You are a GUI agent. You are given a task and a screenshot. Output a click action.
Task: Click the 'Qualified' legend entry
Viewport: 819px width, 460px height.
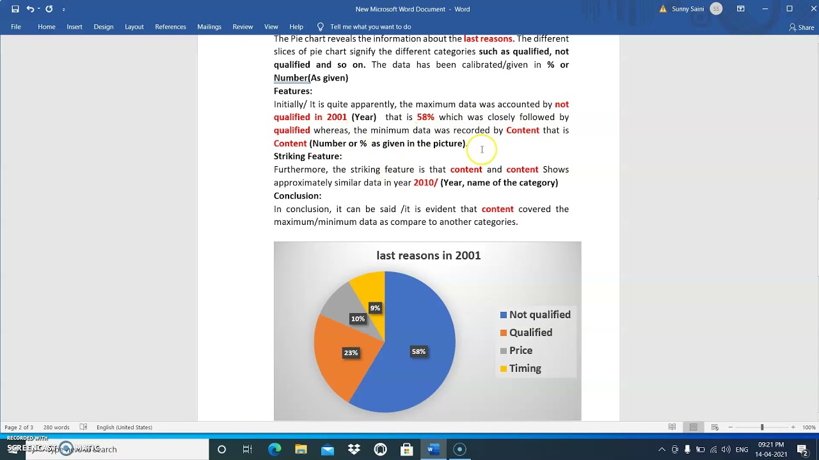526,333
